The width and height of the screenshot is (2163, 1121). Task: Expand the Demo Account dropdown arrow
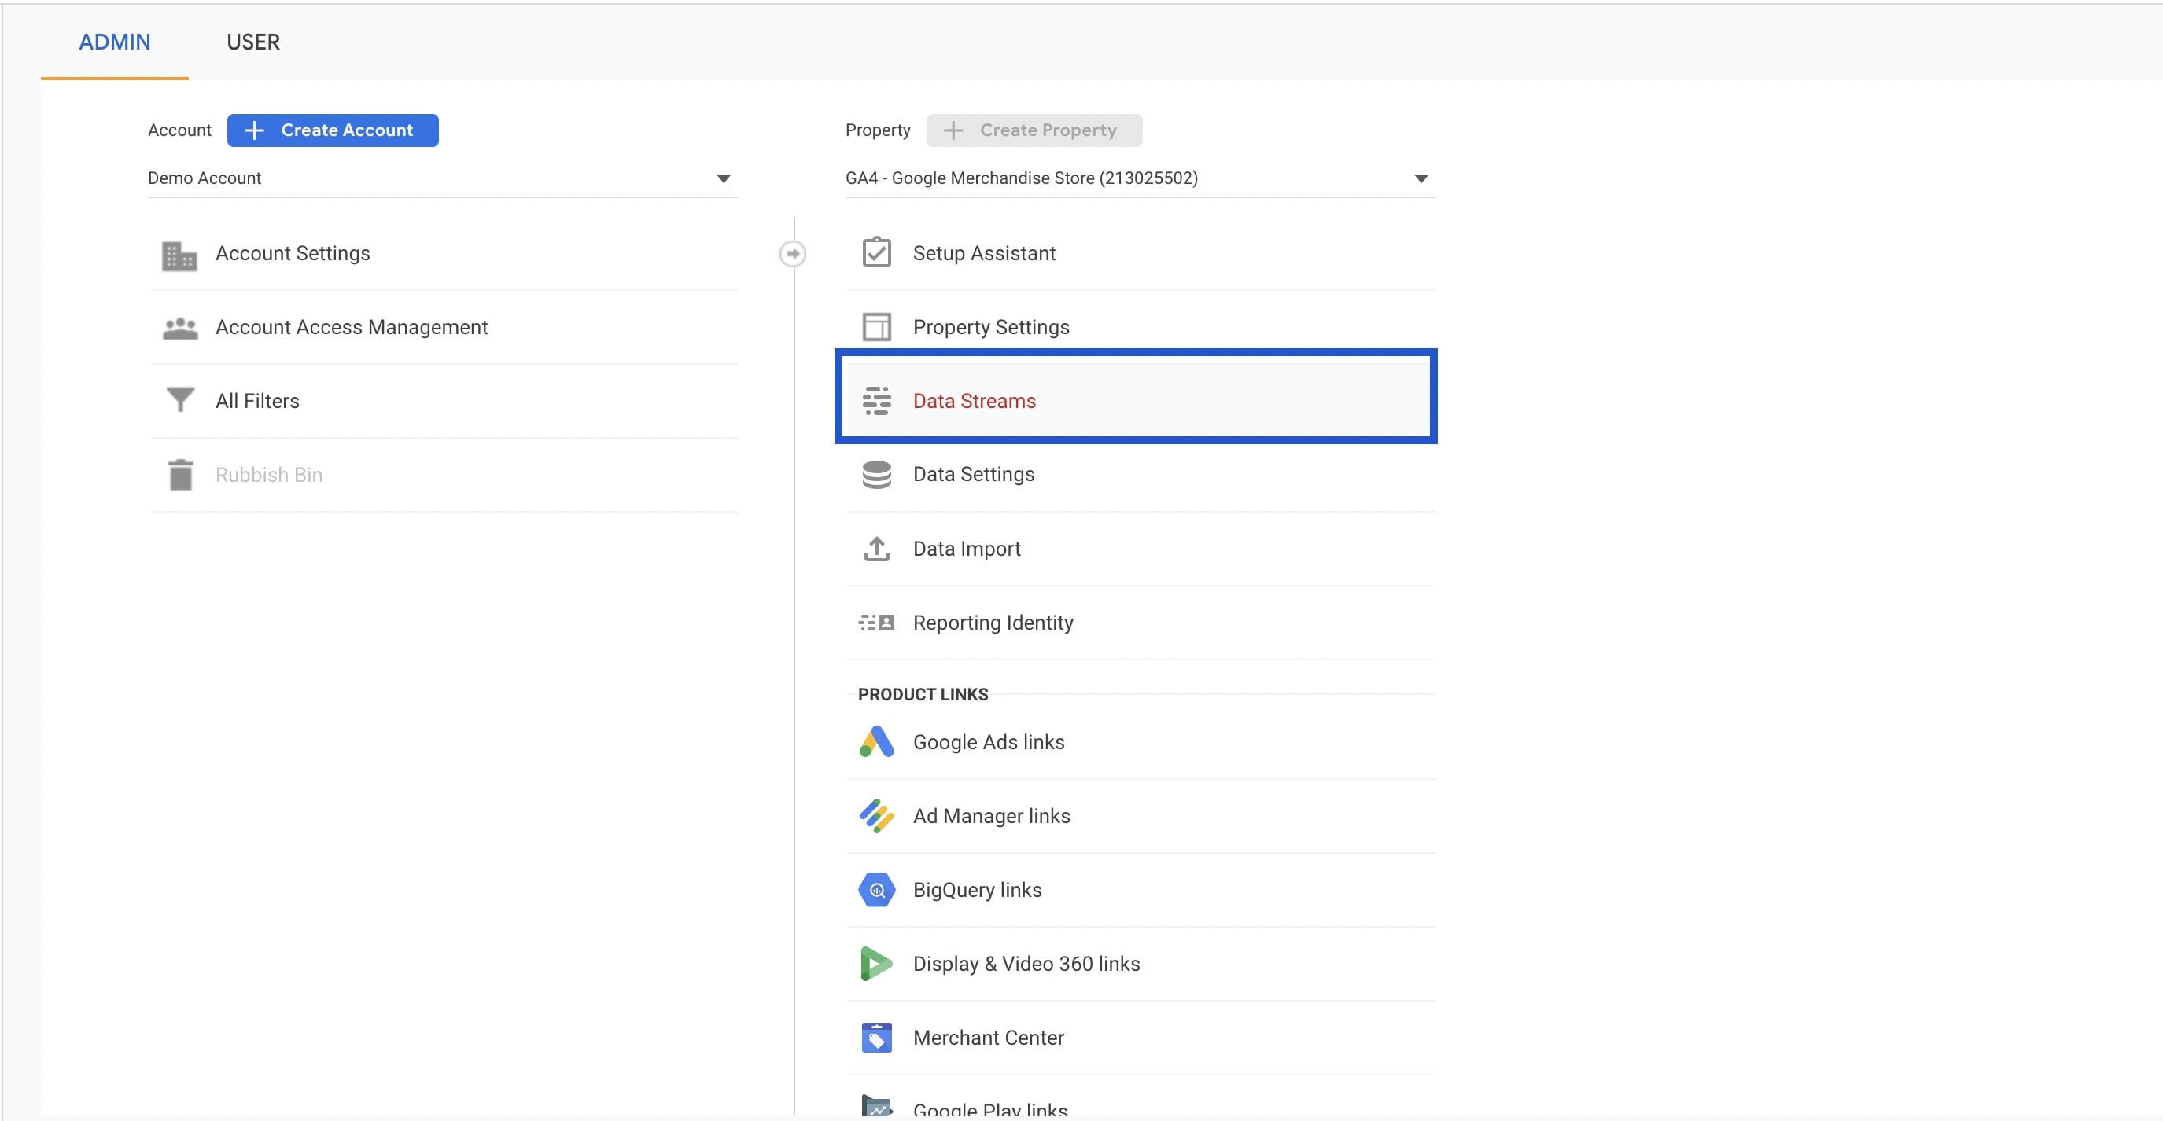coord(723,178)
